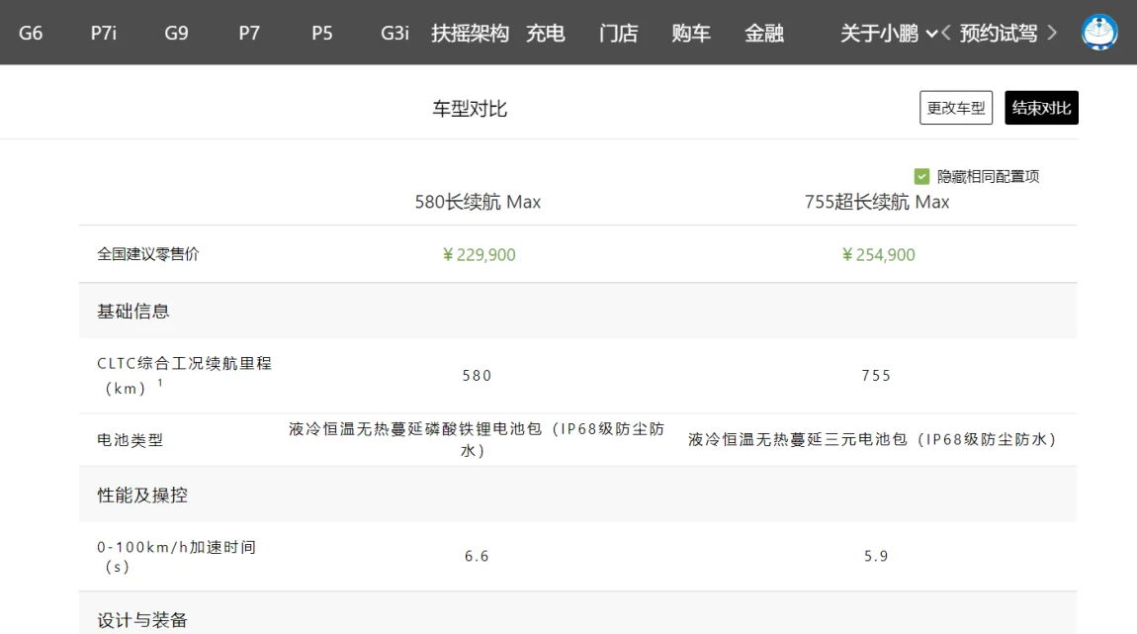The image size is (1137, 634).
Task: Click the 三元电池包 battery description
Action: click(872, 439)
